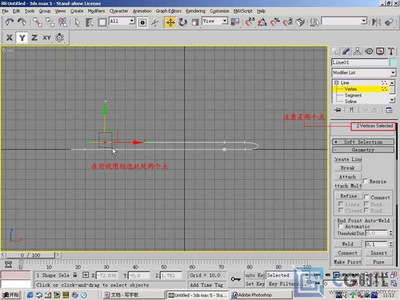The height and width of the screenshot is (300, 400).
Task: Open the Modify command panel tab
Action: 346,51
